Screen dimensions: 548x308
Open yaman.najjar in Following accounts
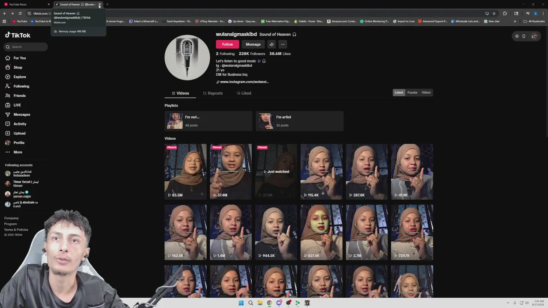click(x=21, y=194)
